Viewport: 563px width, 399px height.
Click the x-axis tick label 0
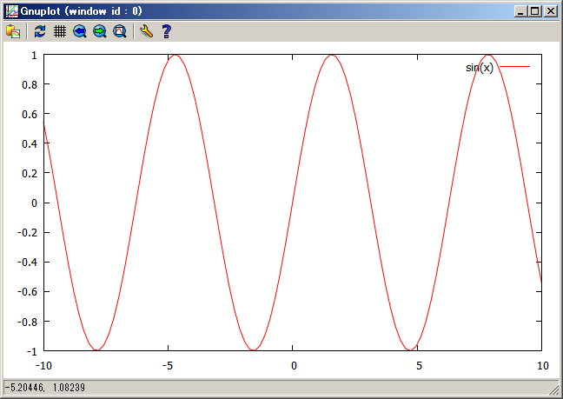pyautogui.click(x=294, y=365)
